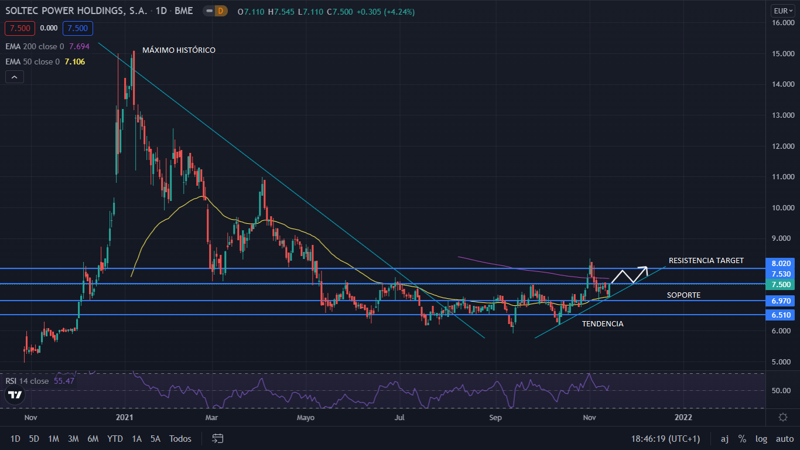The width and height of the screenshot is (800, 450).
Task: Toggle 'aj' adjusted data option
Action: pos(724,438)
